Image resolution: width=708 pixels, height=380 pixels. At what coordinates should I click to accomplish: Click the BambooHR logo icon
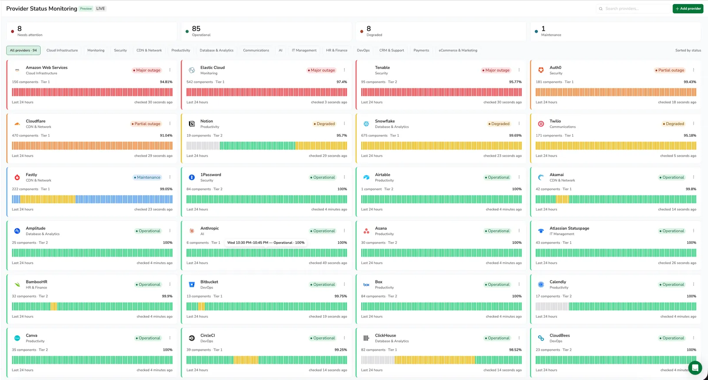[x=17, y=284]
